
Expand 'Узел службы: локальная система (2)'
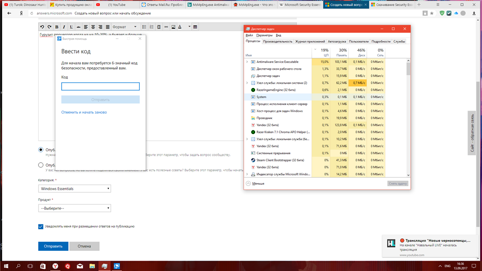pos(247,83)
